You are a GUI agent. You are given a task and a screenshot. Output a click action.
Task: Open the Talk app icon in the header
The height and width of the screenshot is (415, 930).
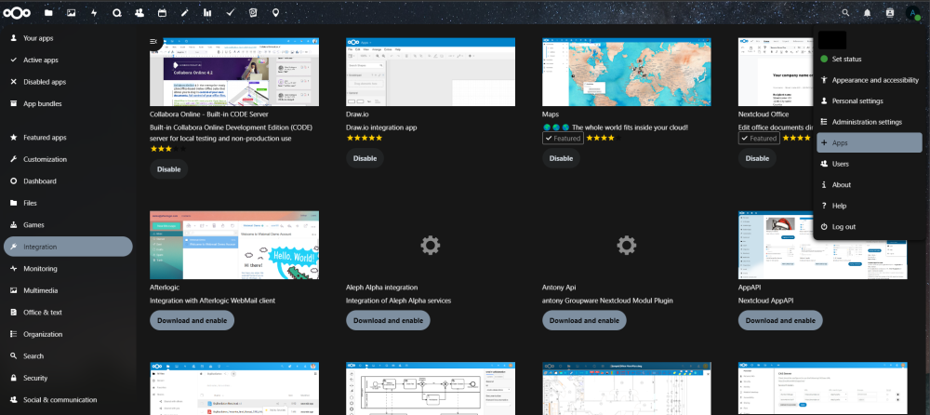coord(117,12)
